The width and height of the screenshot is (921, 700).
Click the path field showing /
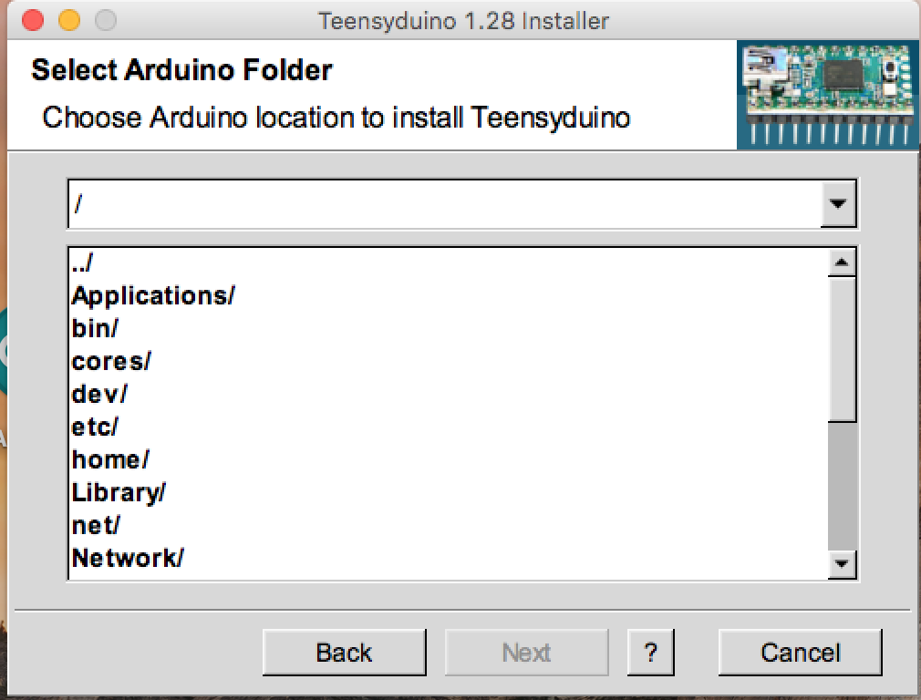click(445, 204)
